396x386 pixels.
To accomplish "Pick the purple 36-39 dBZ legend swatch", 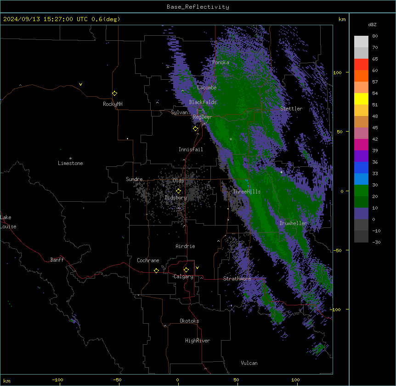I will click(361, 156).
